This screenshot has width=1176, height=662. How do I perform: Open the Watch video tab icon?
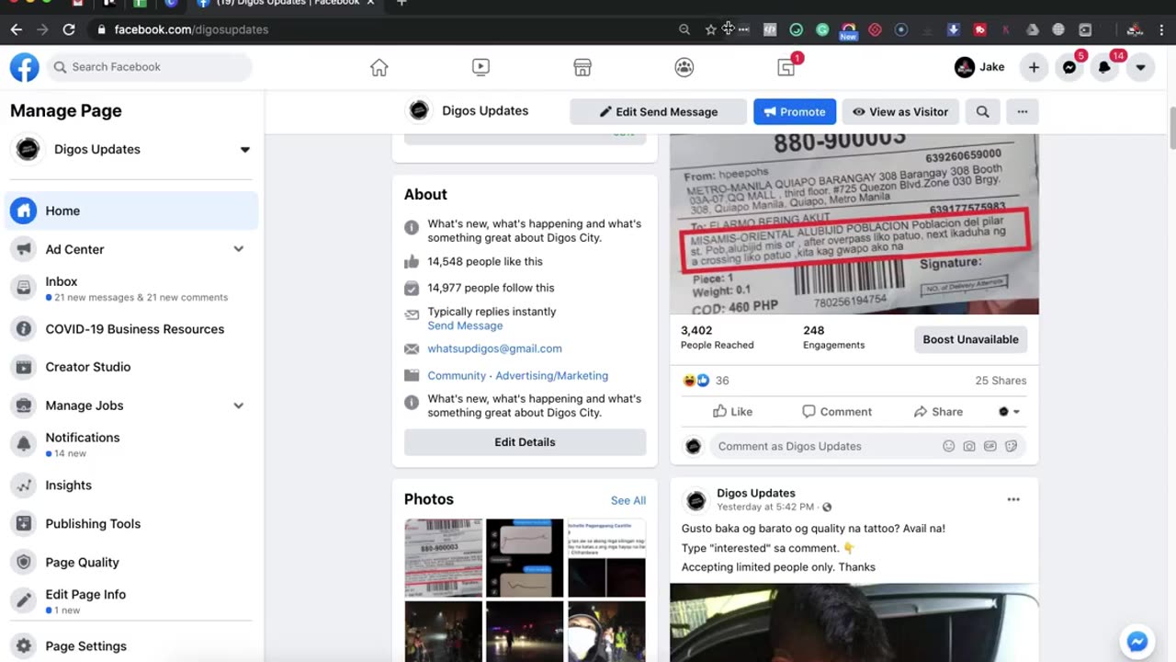(x=481, y=67)
